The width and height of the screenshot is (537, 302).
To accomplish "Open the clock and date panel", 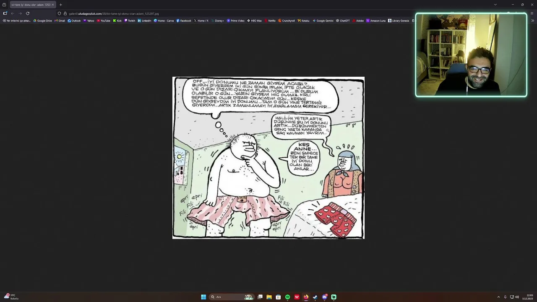I will coord(528,297).
